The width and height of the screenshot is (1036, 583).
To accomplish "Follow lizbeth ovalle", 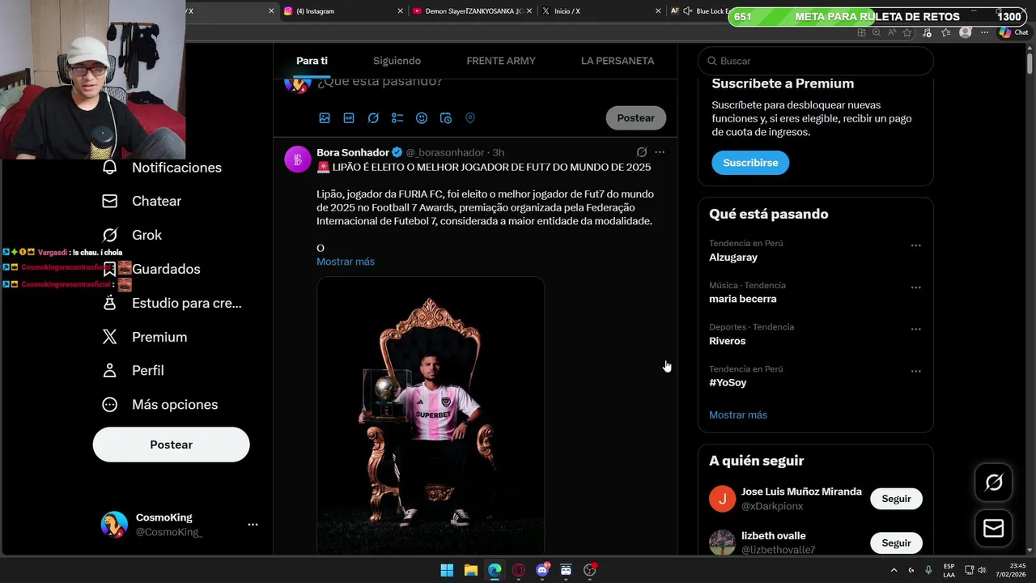I will 896,543.
